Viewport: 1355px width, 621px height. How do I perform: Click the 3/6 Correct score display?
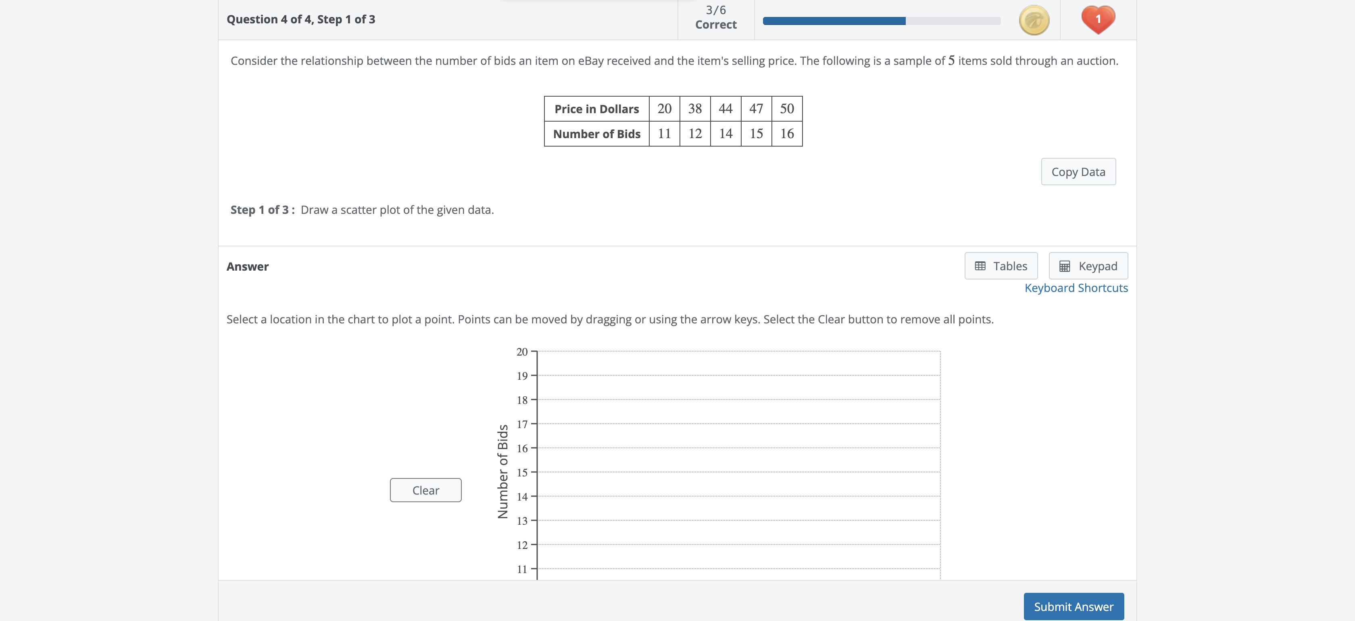pyautogui.click(x=715, y=16)
